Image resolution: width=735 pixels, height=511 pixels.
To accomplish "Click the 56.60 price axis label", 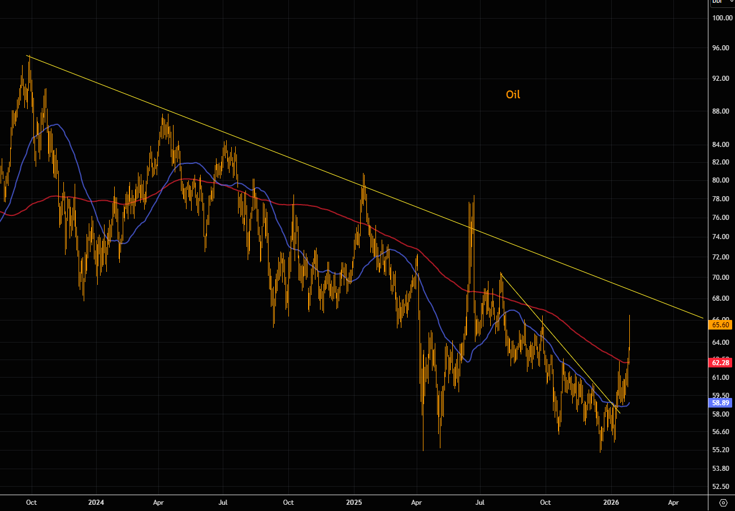I will coord(720,432).
